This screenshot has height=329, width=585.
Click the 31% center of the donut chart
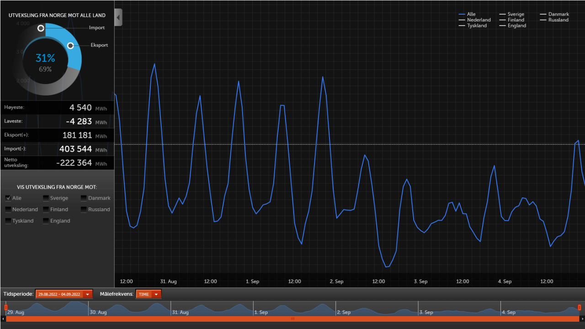point(45,58)
